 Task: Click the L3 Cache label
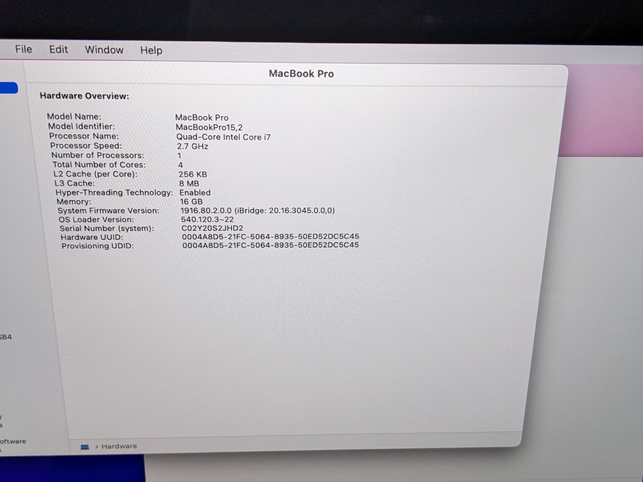pyautogui.click(x=74, y=183)
